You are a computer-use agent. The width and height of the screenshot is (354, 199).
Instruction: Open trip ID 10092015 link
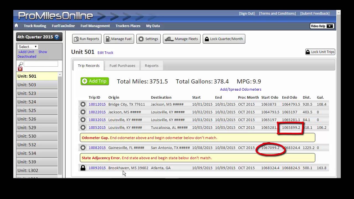point(97,168)
